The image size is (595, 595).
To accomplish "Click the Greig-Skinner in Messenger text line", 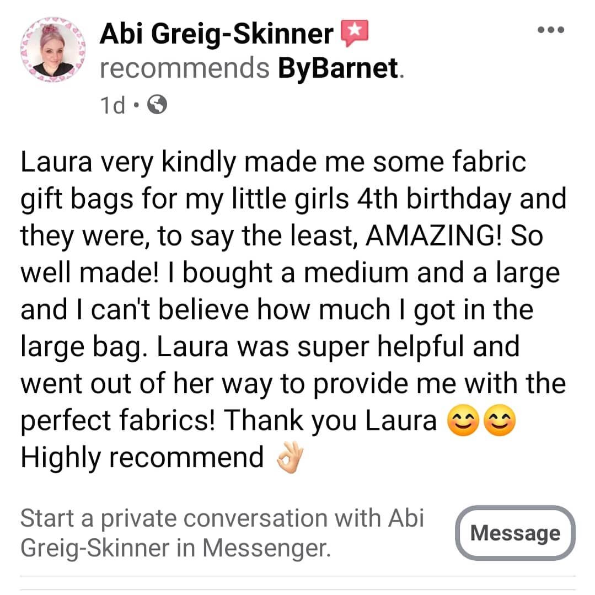I will (176, 548).
